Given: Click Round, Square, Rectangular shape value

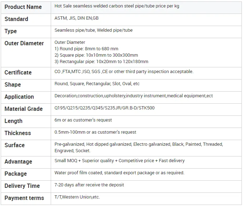Looking at the screenshot, I should pyautogui.click(x=97, y=84).
